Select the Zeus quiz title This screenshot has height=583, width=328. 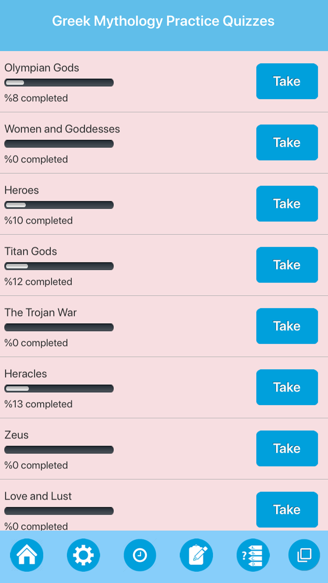(x=16, y=435)
